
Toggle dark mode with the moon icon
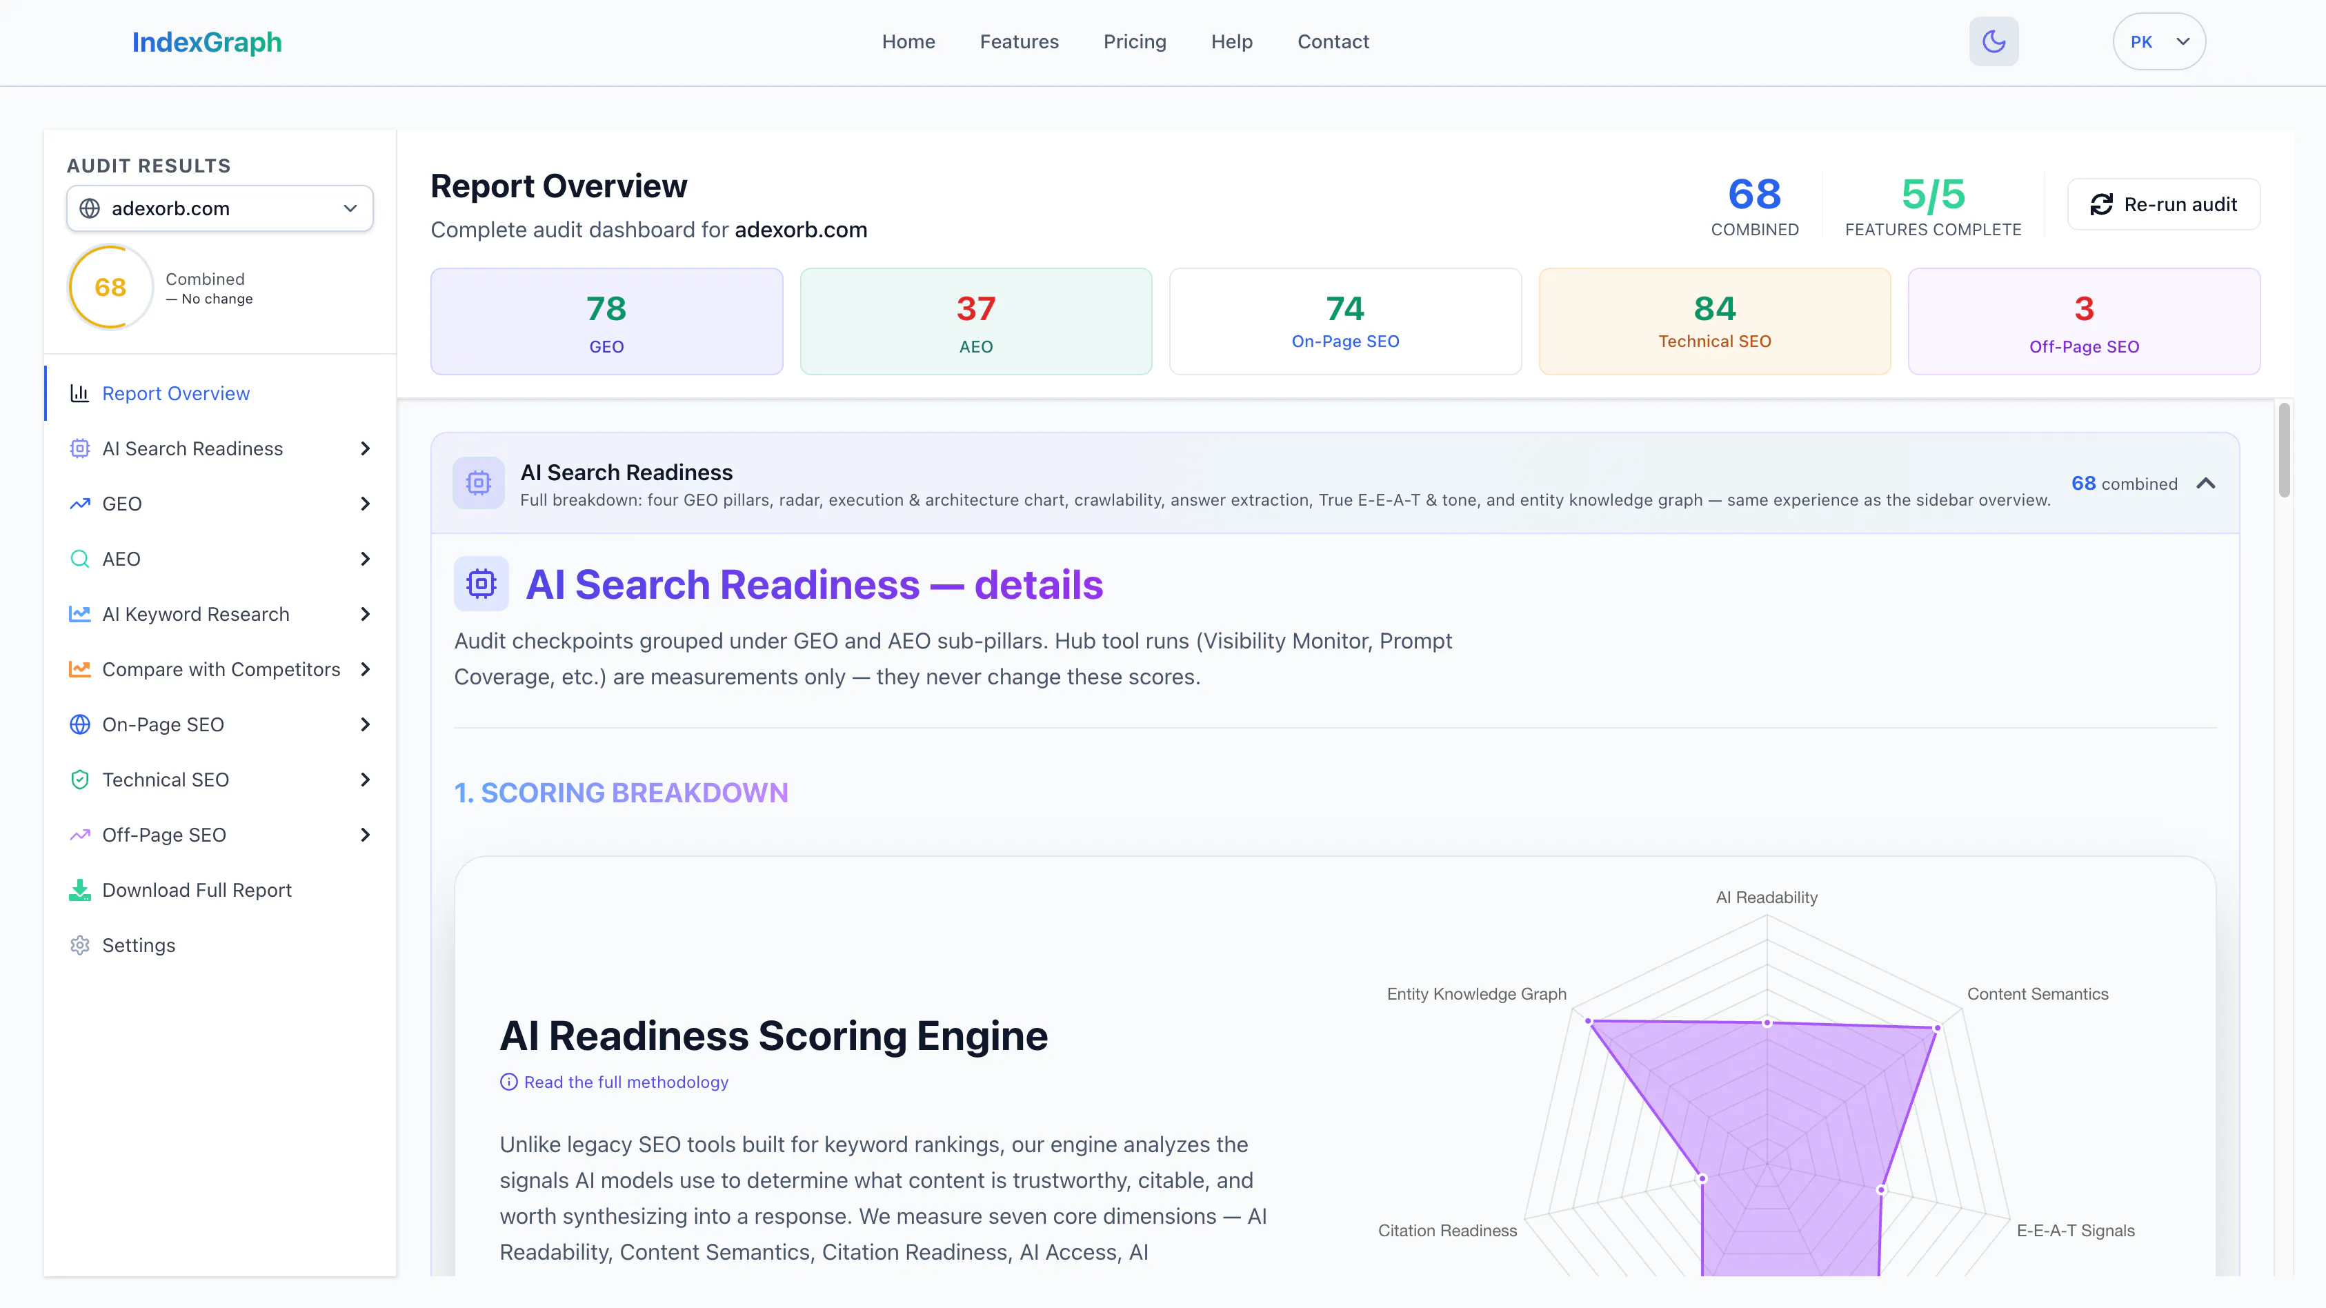(1994, 41)
